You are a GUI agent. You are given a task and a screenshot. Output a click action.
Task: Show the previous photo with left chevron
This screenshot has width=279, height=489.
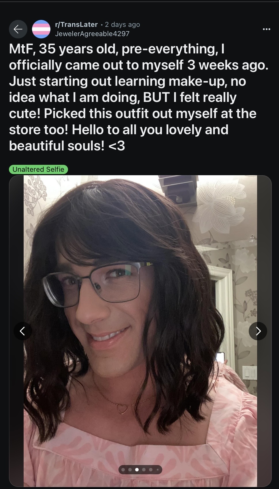click(x=23, y=331)
